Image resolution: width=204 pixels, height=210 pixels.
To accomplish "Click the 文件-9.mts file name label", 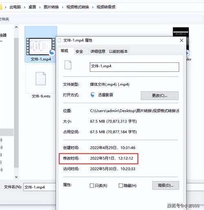I will click(41, 96).
